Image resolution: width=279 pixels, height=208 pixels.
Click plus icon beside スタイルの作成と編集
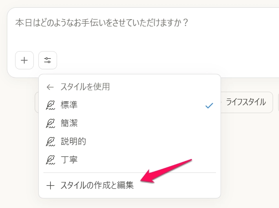click(x=50, y=186)
